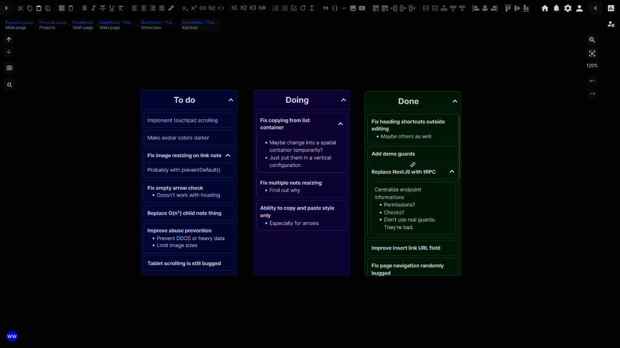Clear text formatting
Viewport: 620px width, 348px height.
(121, 8)
